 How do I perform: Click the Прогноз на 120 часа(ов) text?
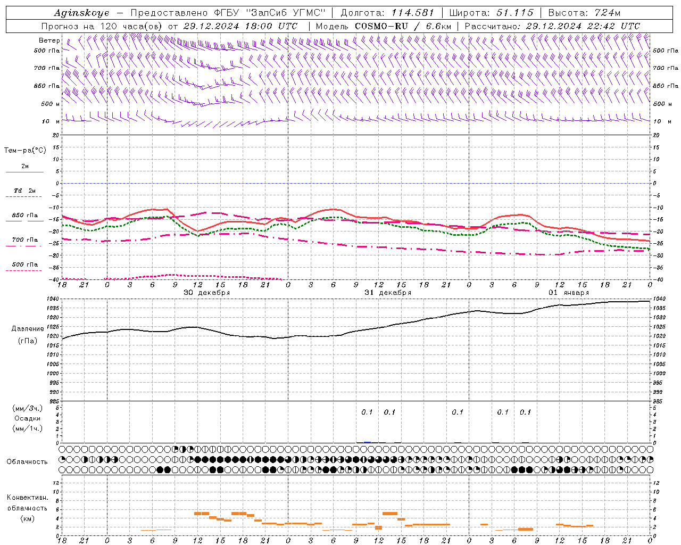tap(102, 26)
